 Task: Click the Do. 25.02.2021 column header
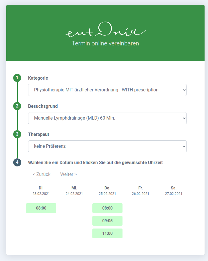coord(107,191)
